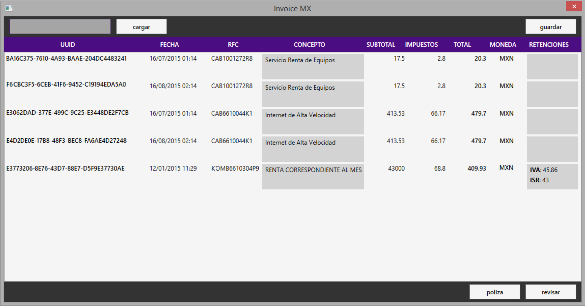Click the FECHA column header
This screenshot has height=306, width=585.
tap(169, 45)
